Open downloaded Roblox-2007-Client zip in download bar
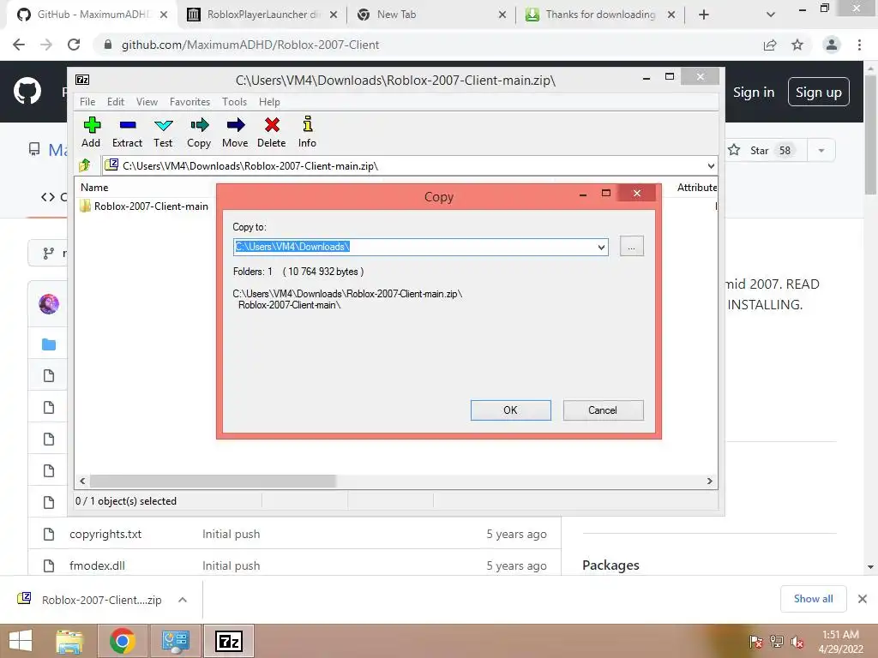The image size is (878, 658). click(x=101, y=600)
